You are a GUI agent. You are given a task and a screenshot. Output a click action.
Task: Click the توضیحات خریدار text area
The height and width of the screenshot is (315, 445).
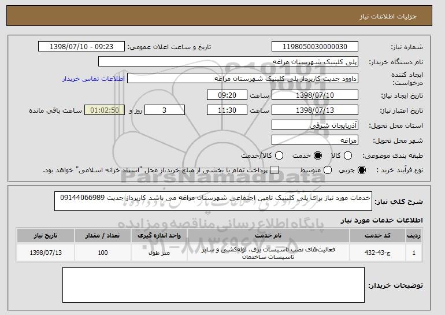pyautogui.click(x=213, y=285)
